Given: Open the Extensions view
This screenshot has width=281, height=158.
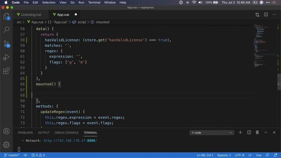Looking at the screenshot, I should [x=7, y=71].
